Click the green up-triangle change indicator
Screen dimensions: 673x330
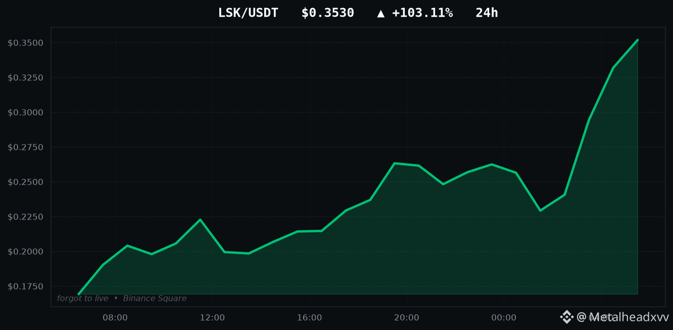tap(381, 14)
